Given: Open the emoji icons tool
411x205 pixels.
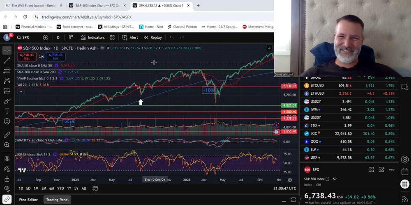Looking at the screenshot, I should (x=7, y=121).
